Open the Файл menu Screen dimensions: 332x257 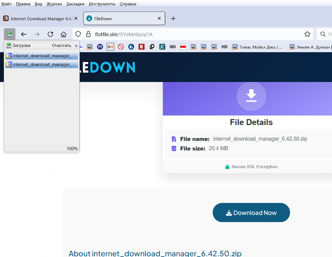point(6,4)
